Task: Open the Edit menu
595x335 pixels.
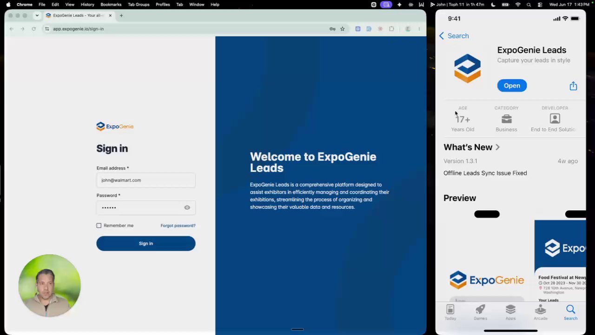Action: click(x=55, y=5)
